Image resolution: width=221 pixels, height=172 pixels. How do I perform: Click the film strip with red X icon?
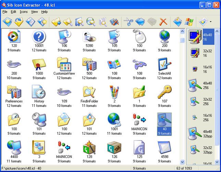114,22
